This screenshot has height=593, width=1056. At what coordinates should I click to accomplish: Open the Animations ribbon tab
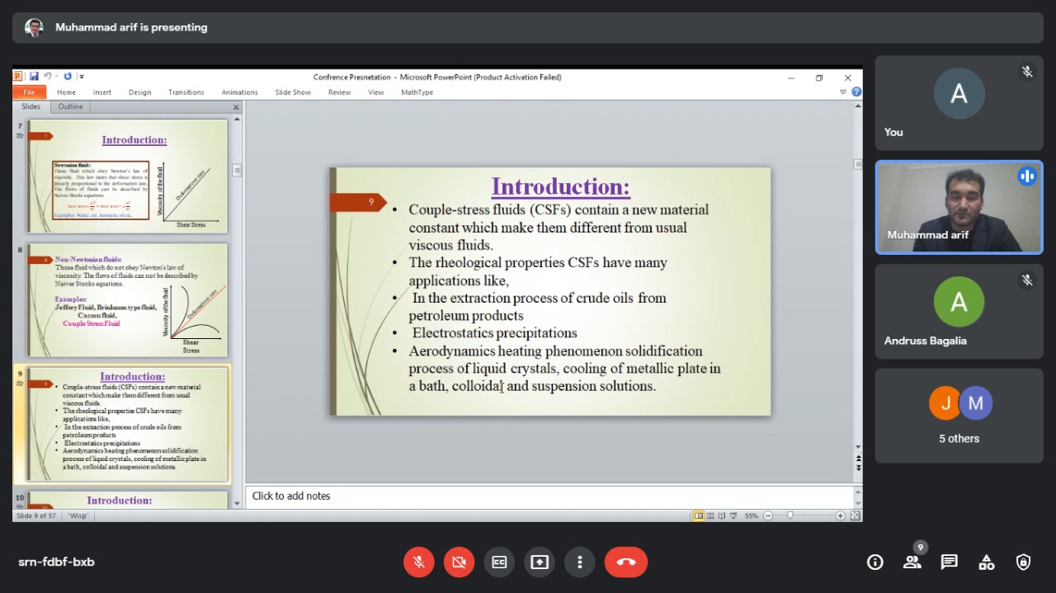click(240, 92)
